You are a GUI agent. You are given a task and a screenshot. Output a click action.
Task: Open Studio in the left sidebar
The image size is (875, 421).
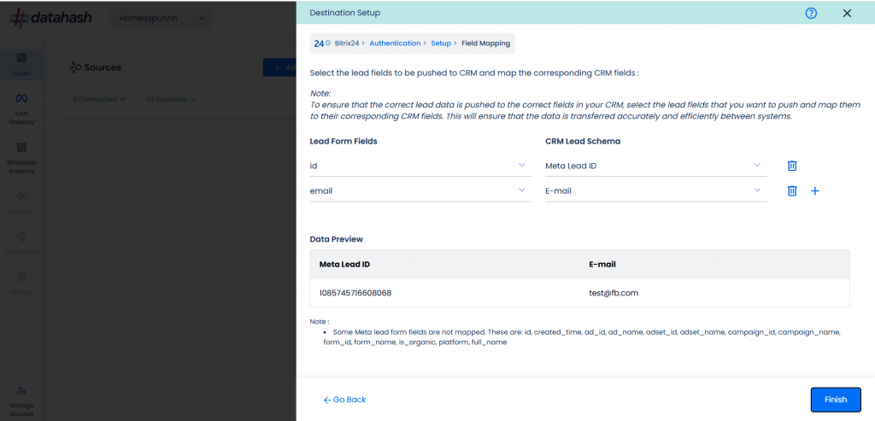tap(21, 64)
